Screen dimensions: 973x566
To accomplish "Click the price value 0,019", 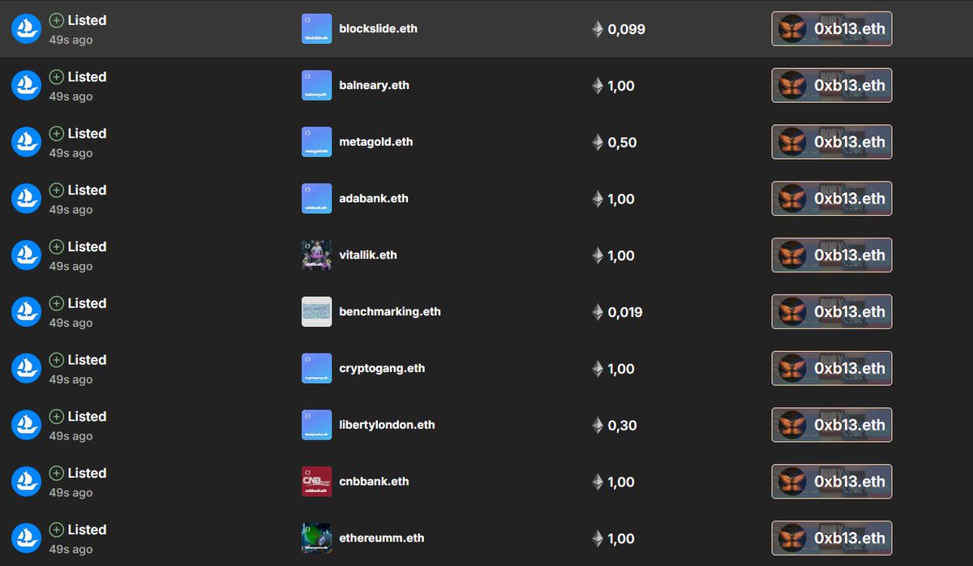I will coord(625,312).
